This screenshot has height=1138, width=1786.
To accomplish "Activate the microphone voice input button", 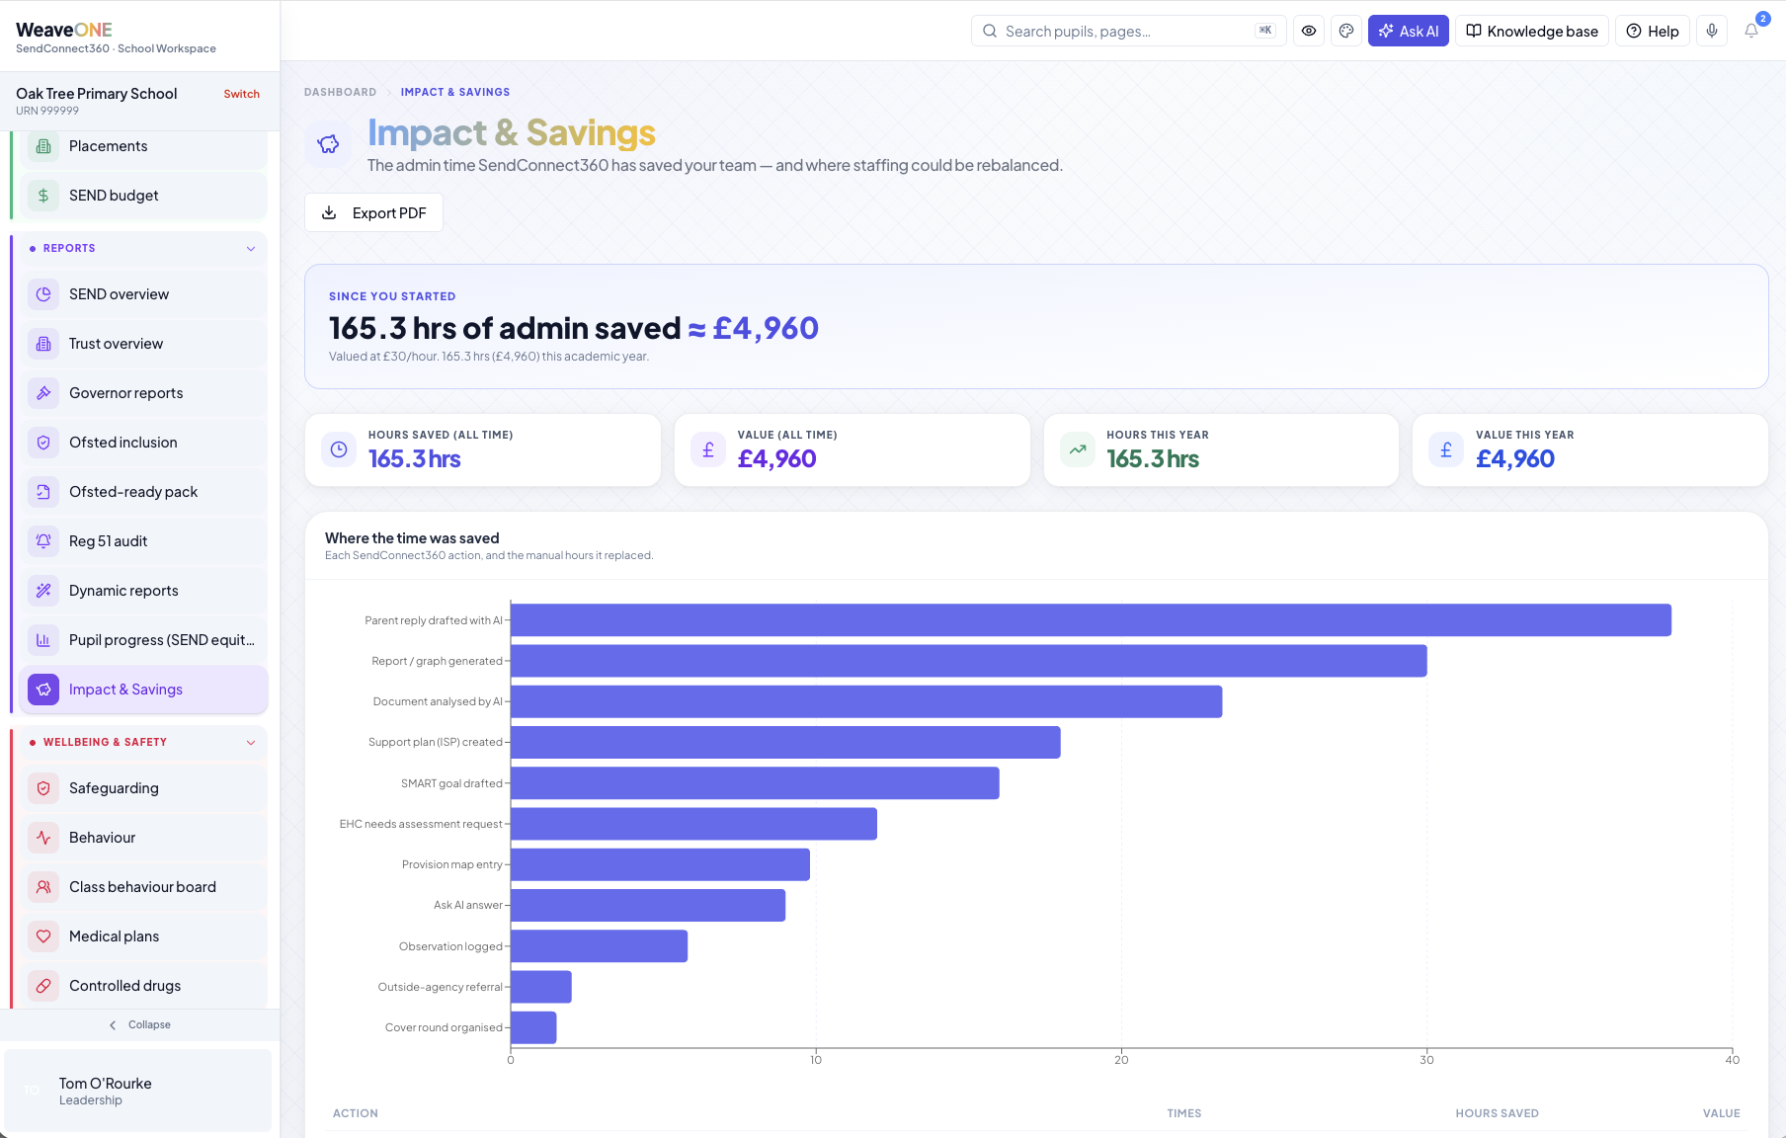I will 1712,31.
